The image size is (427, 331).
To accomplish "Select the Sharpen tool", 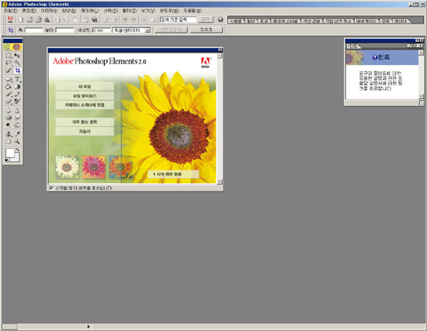I will coord(17,110).
